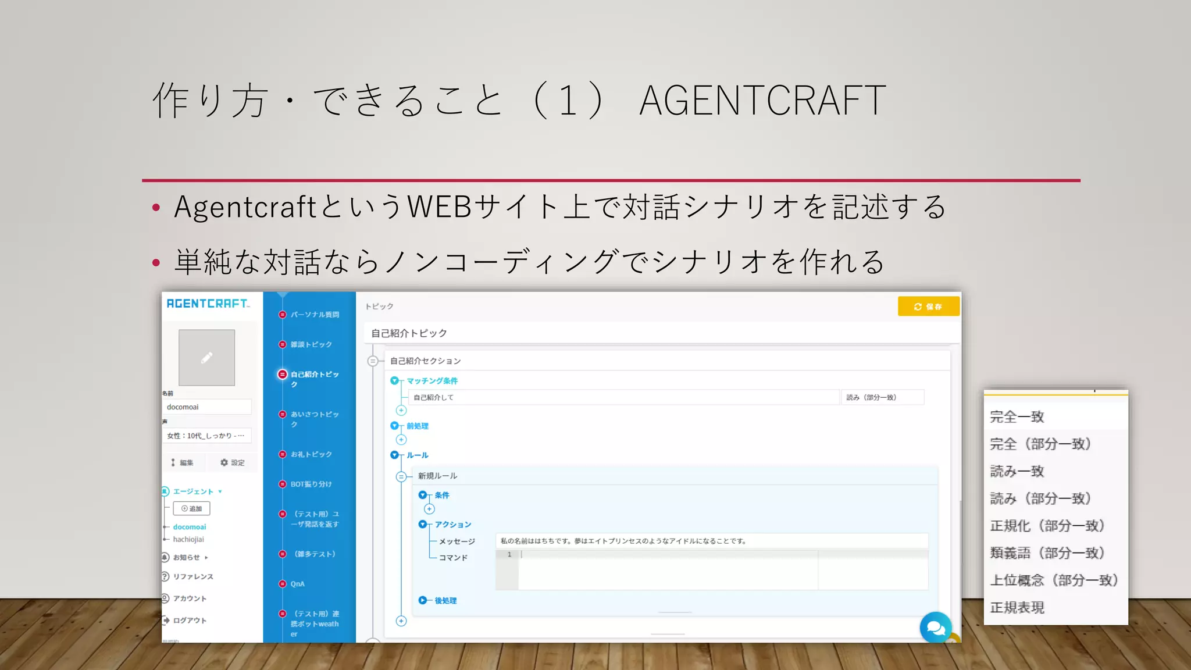Add a new matching condition plus icon

[x=401, y=411]
